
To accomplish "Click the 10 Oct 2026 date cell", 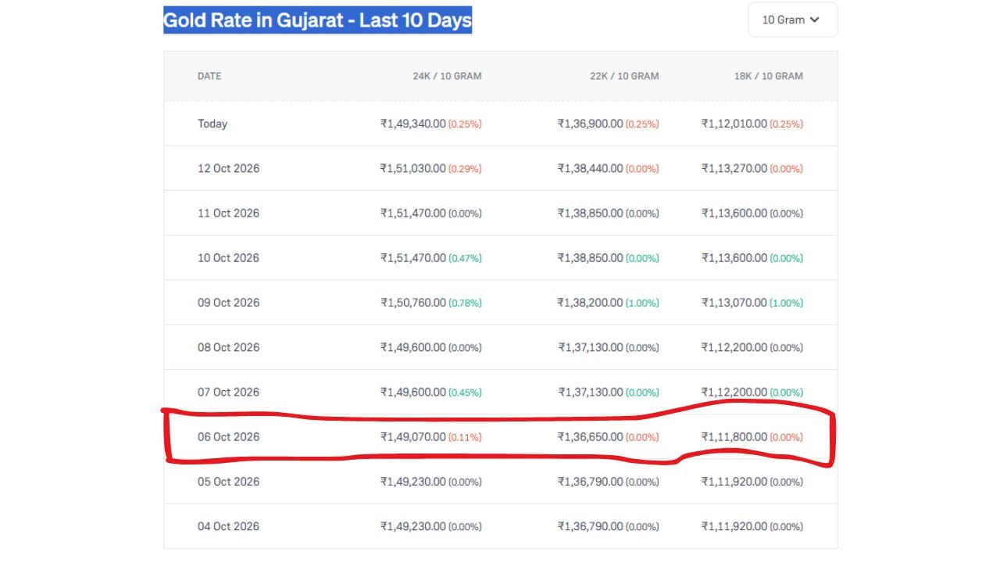I will pos(228,257).
